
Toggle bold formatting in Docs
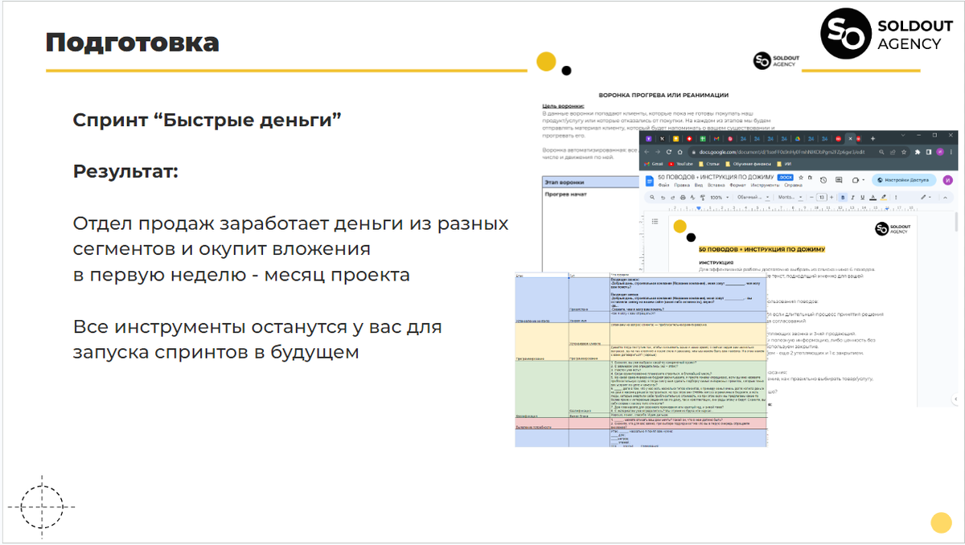843,197
